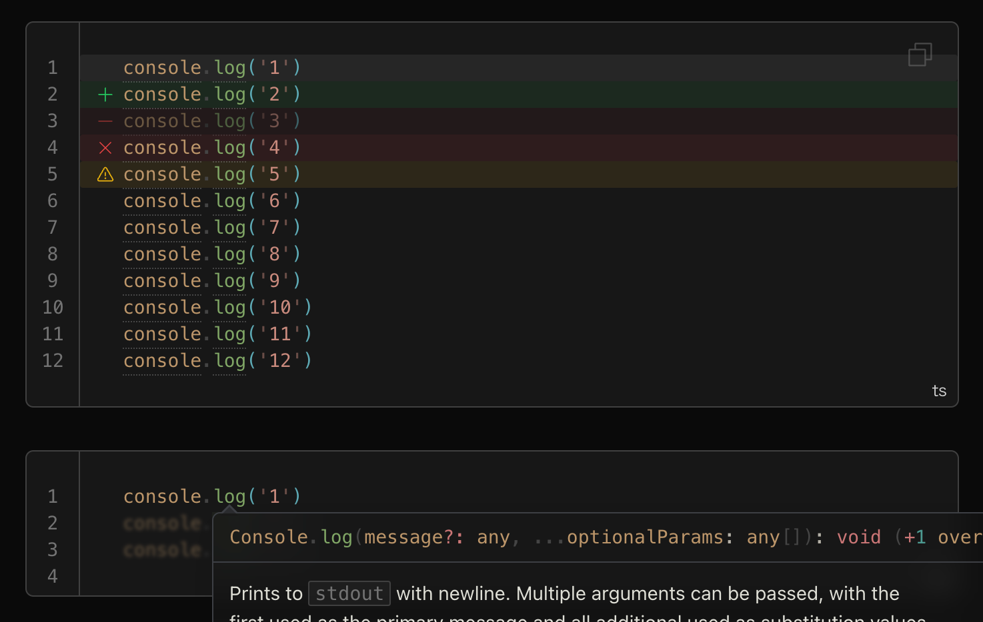Click the string '12' on the last line
Viewport: 983px width, 622px height.
coord(280,361)
